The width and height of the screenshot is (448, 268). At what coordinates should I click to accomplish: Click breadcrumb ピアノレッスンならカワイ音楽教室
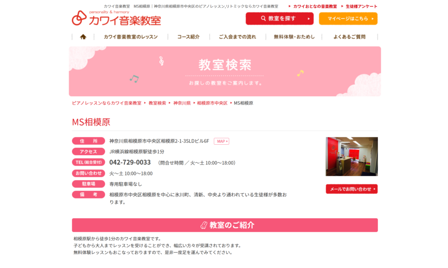107,103
